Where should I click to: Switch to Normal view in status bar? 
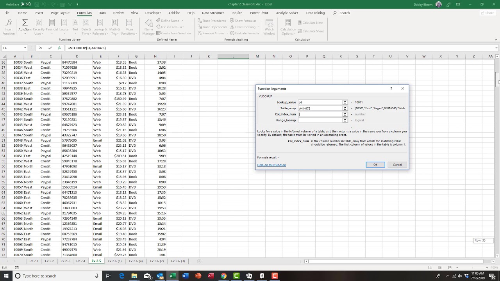pyautogui.click(x=430, y=267)
